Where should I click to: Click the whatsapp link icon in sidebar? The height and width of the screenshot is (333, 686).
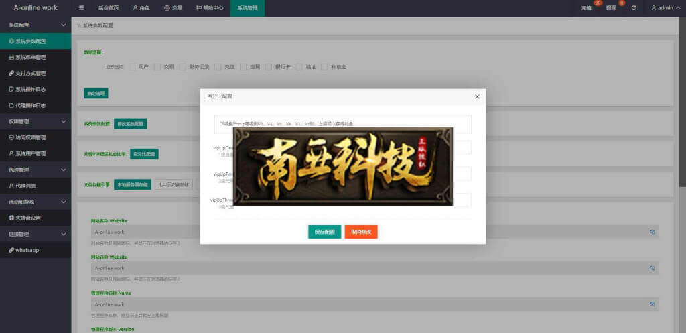11,250
